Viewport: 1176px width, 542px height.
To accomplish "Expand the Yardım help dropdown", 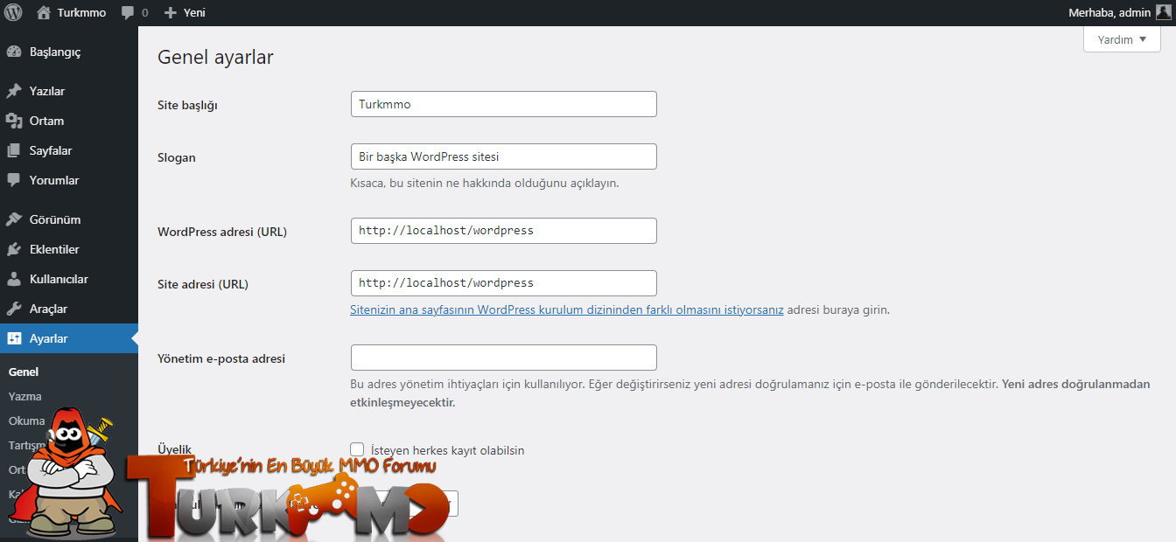I will click(1122, 39).
